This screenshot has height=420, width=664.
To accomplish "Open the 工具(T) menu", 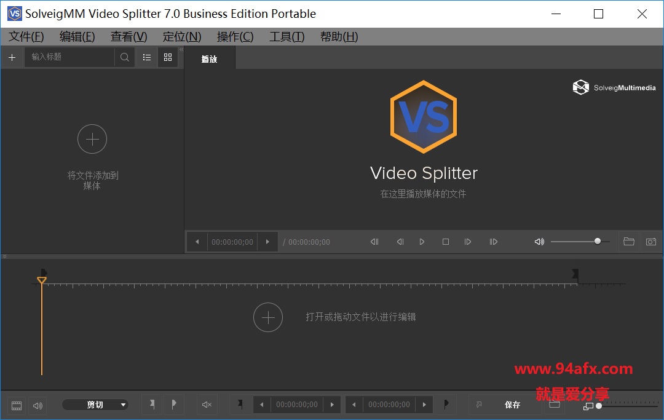I will point(287,37).
